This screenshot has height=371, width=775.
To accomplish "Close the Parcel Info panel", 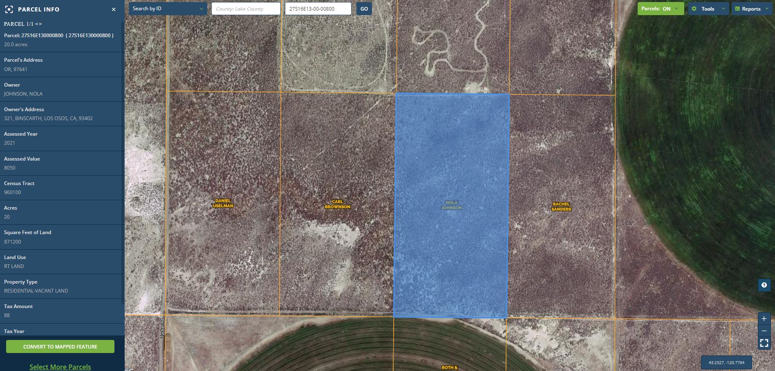I will [x=113, y=9].
